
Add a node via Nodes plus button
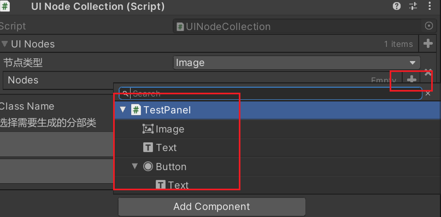point(411,80)
